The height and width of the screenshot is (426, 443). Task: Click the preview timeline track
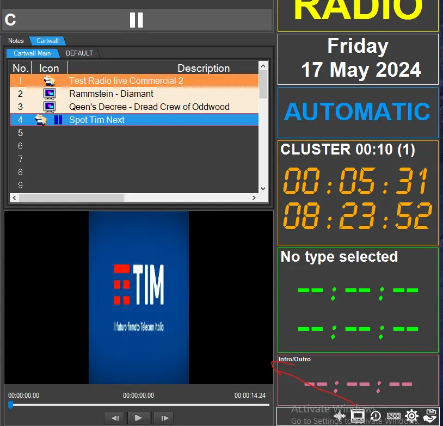pos(138,405)
